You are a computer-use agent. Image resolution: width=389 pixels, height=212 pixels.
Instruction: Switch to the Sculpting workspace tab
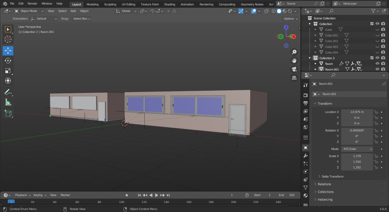[x=110, y=4]
